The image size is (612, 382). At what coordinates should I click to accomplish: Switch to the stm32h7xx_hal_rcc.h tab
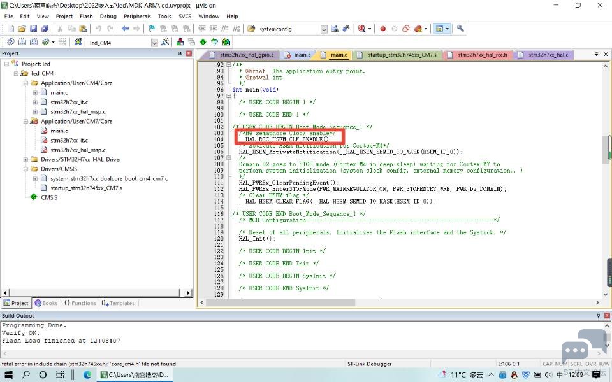click(x=482, y=55)
